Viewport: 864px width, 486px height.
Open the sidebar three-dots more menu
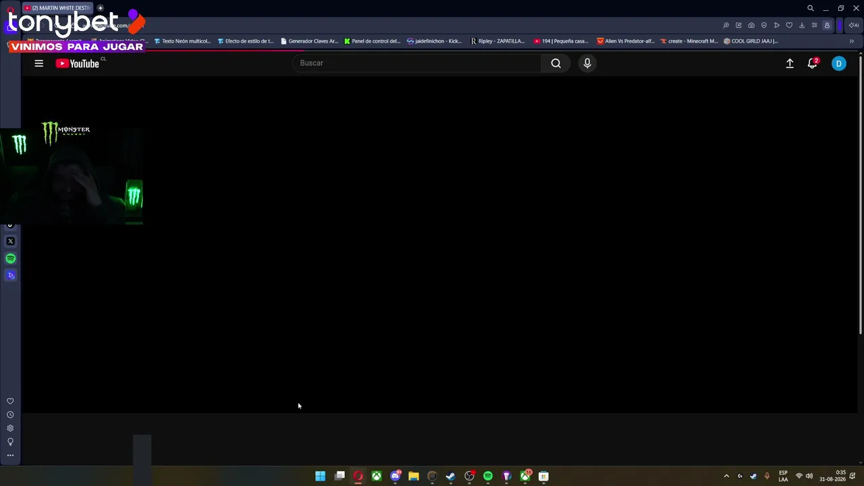[10, 456]
